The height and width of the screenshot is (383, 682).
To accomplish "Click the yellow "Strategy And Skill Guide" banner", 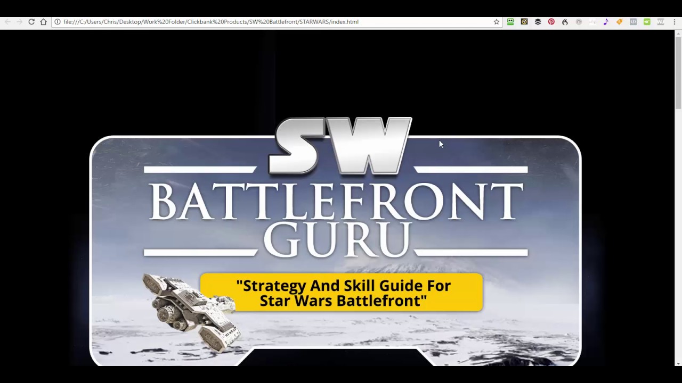I will click(342, 293).
